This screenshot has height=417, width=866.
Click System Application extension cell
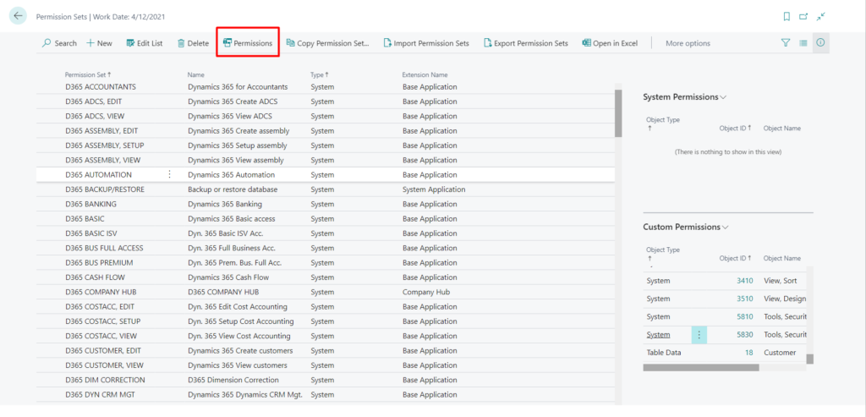[x=434, y=189]
